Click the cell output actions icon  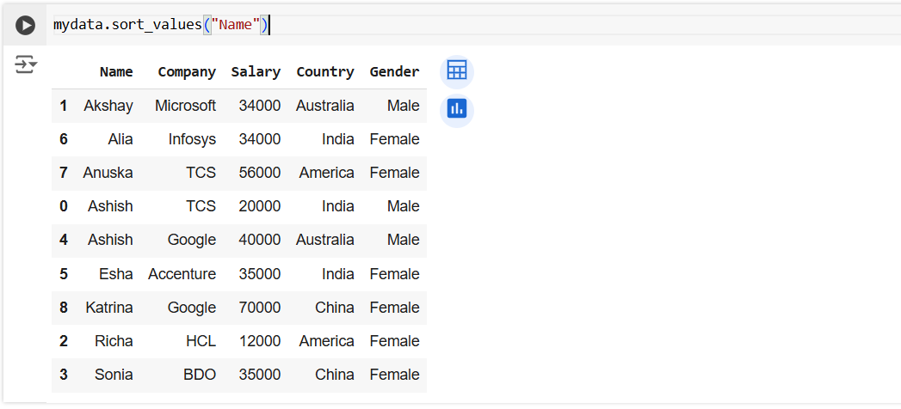point(26,64)
